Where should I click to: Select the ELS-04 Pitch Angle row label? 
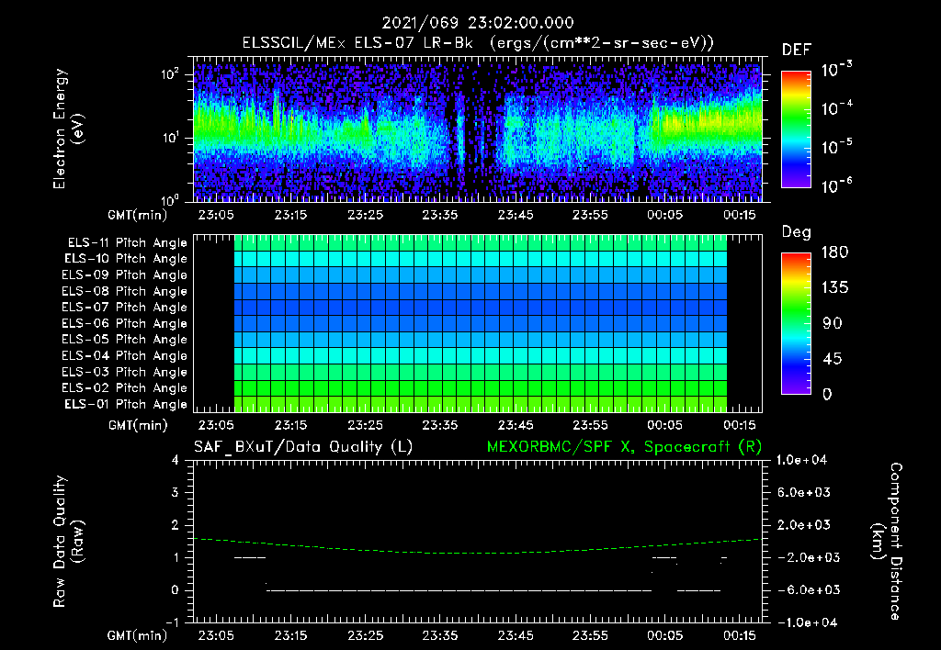(x=124, y=355)
